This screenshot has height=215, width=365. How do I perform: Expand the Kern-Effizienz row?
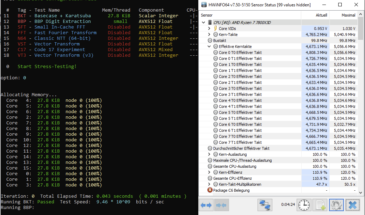click(209, 172)
